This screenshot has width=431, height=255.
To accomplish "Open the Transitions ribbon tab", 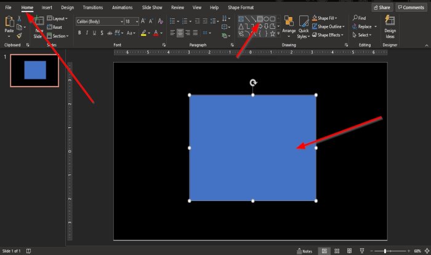I will coord(92,7).
